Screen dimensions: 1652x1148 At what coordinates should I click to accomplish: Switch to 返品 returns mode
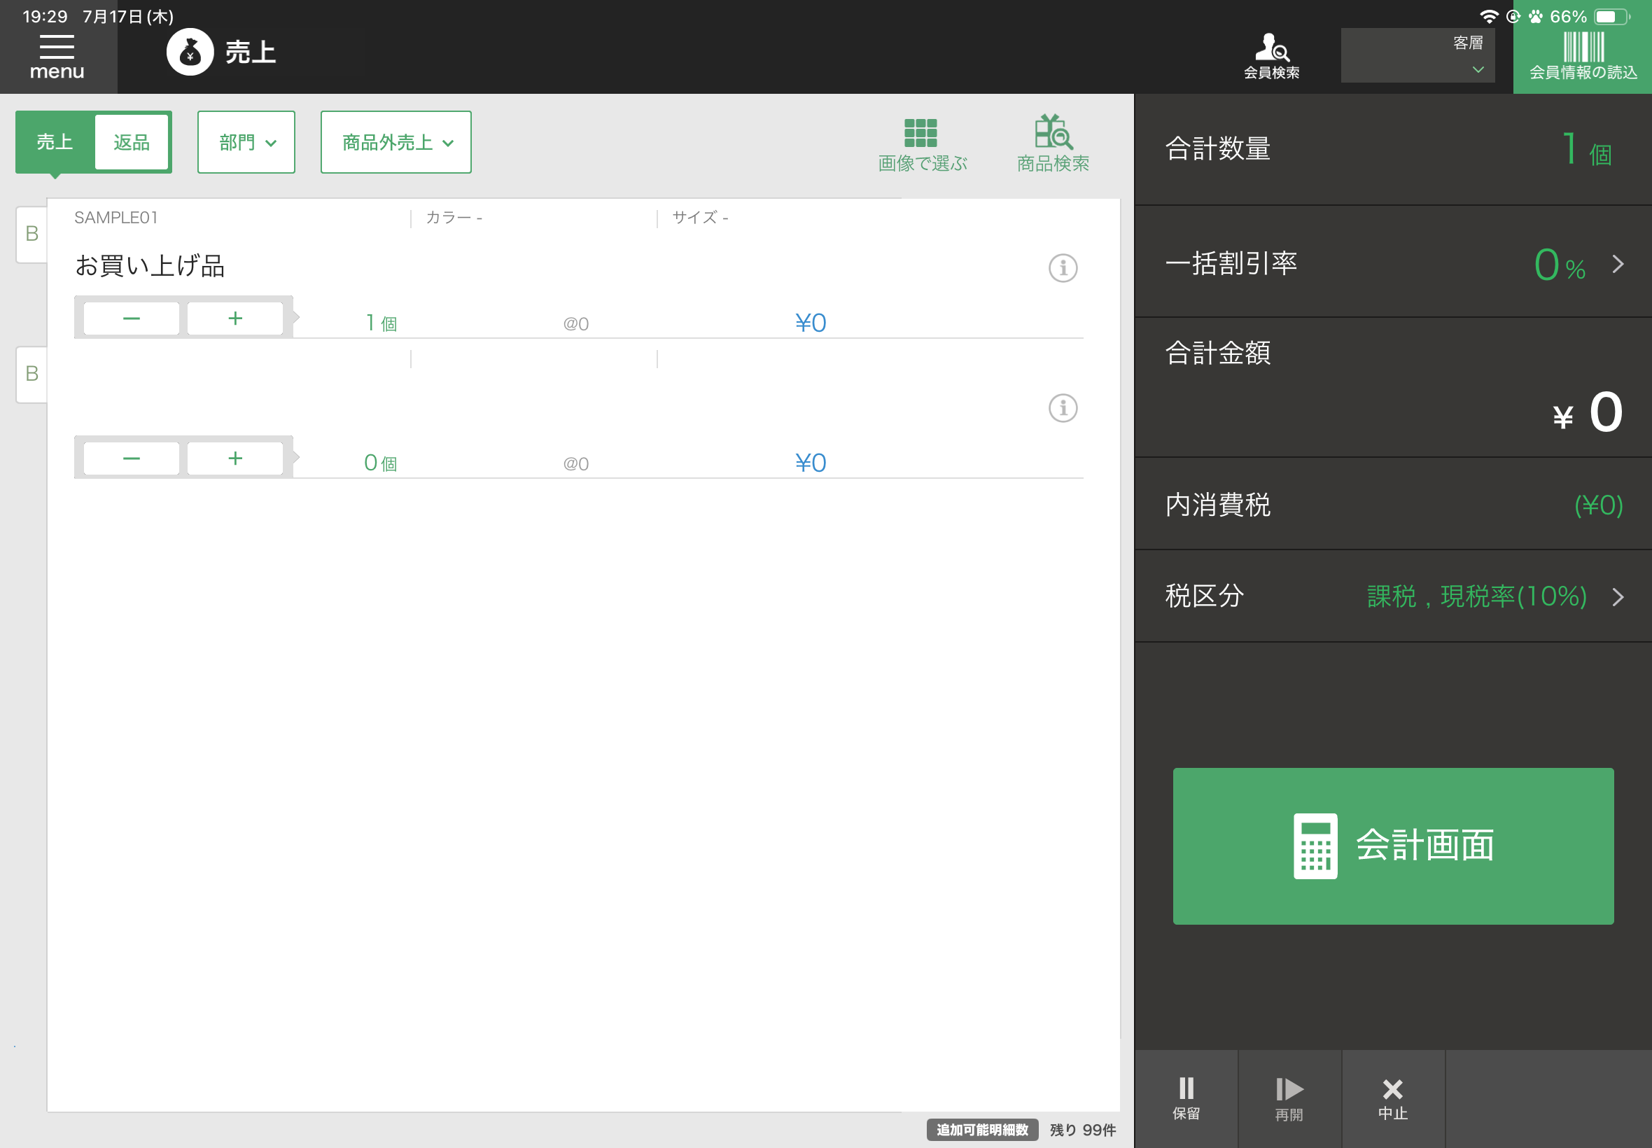[132, 142]
